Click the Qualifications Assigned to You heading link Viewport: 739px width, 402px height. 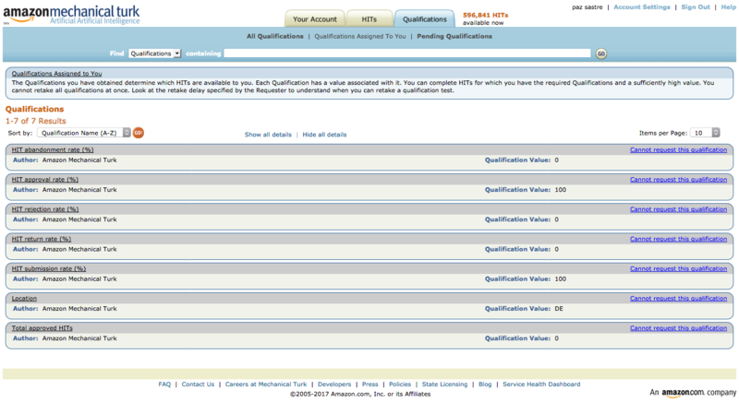click(x=56, y=74)
